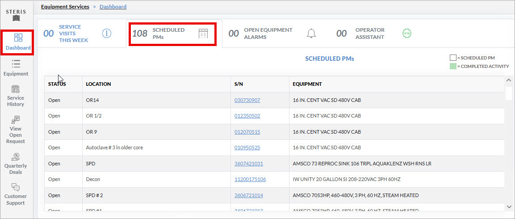515x219 pixels.
Task: Open serial number 3606721014
Action: click(x=249, y=195)
